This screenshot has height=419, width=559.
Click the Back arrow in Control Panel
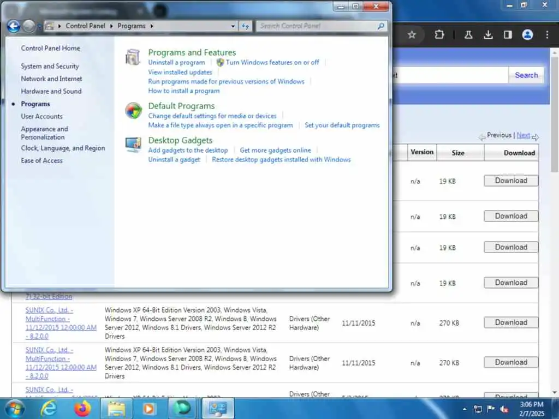click(x=14, y=26)
